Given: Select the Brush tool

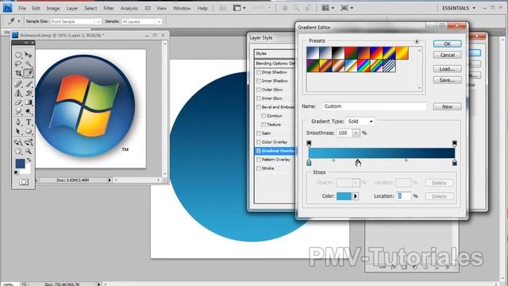Looking at the screenshot, I should click(x=29, y=84).
